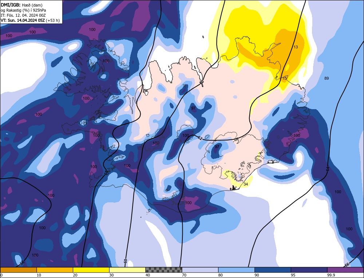Click the humidity value 15 near the coast

coord(284,79)
